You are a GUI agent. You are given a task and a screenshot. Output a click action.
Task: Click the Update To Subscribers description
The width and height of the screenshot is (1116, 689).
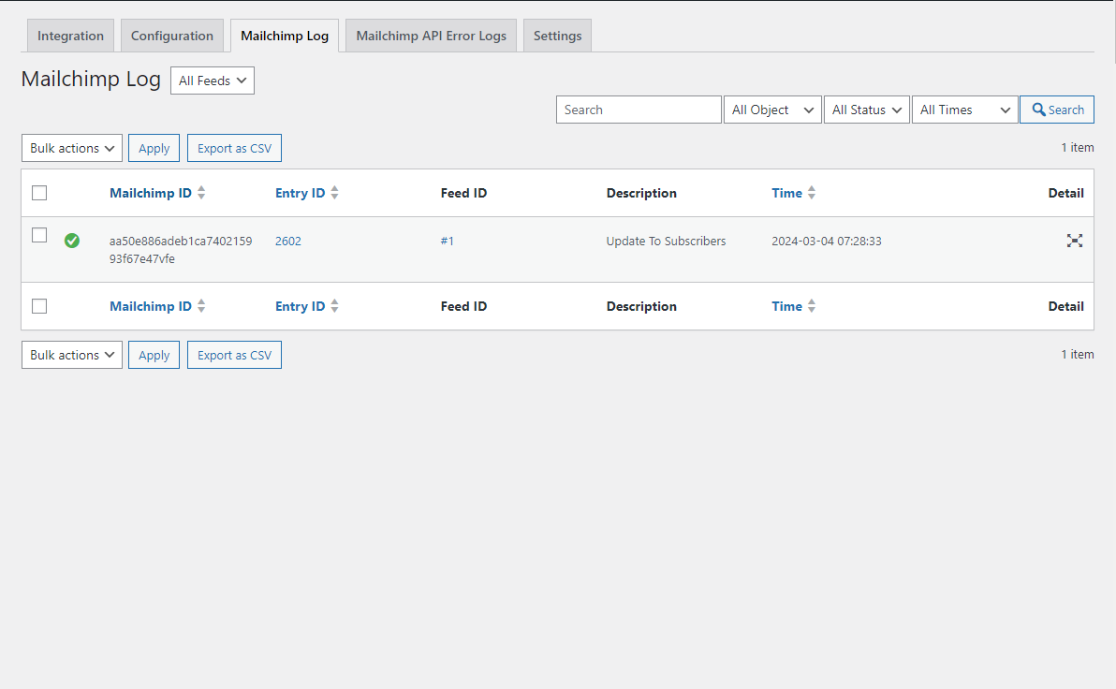coord(667,242)
